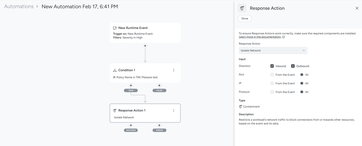The height and width of the screenshot is (146, 362).
Task: Choose 'All' radio for Protocol
Action: tap(302, 92)
